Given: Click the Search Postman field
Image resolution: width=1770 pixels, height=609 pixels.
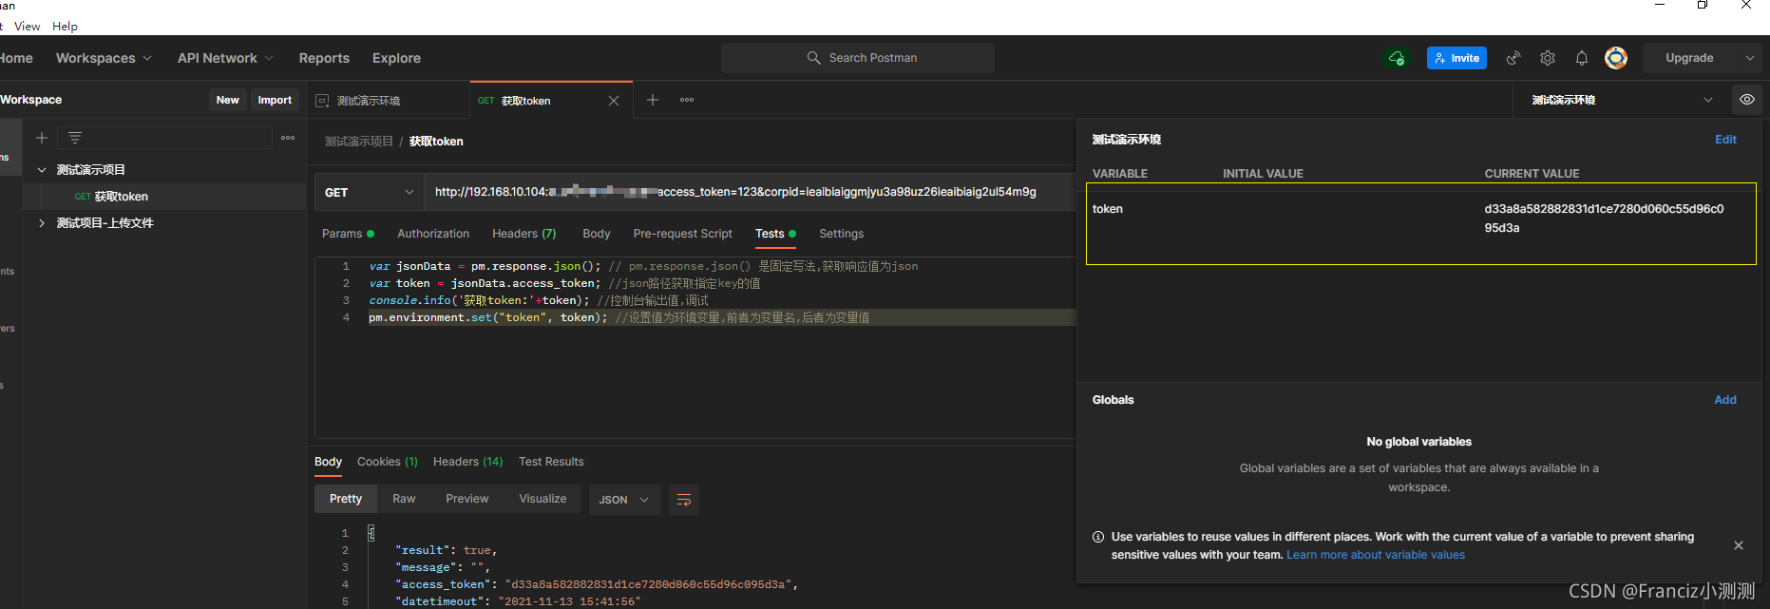Looking at the screenshot, I should pyautogui.click(x=858, y=58).
